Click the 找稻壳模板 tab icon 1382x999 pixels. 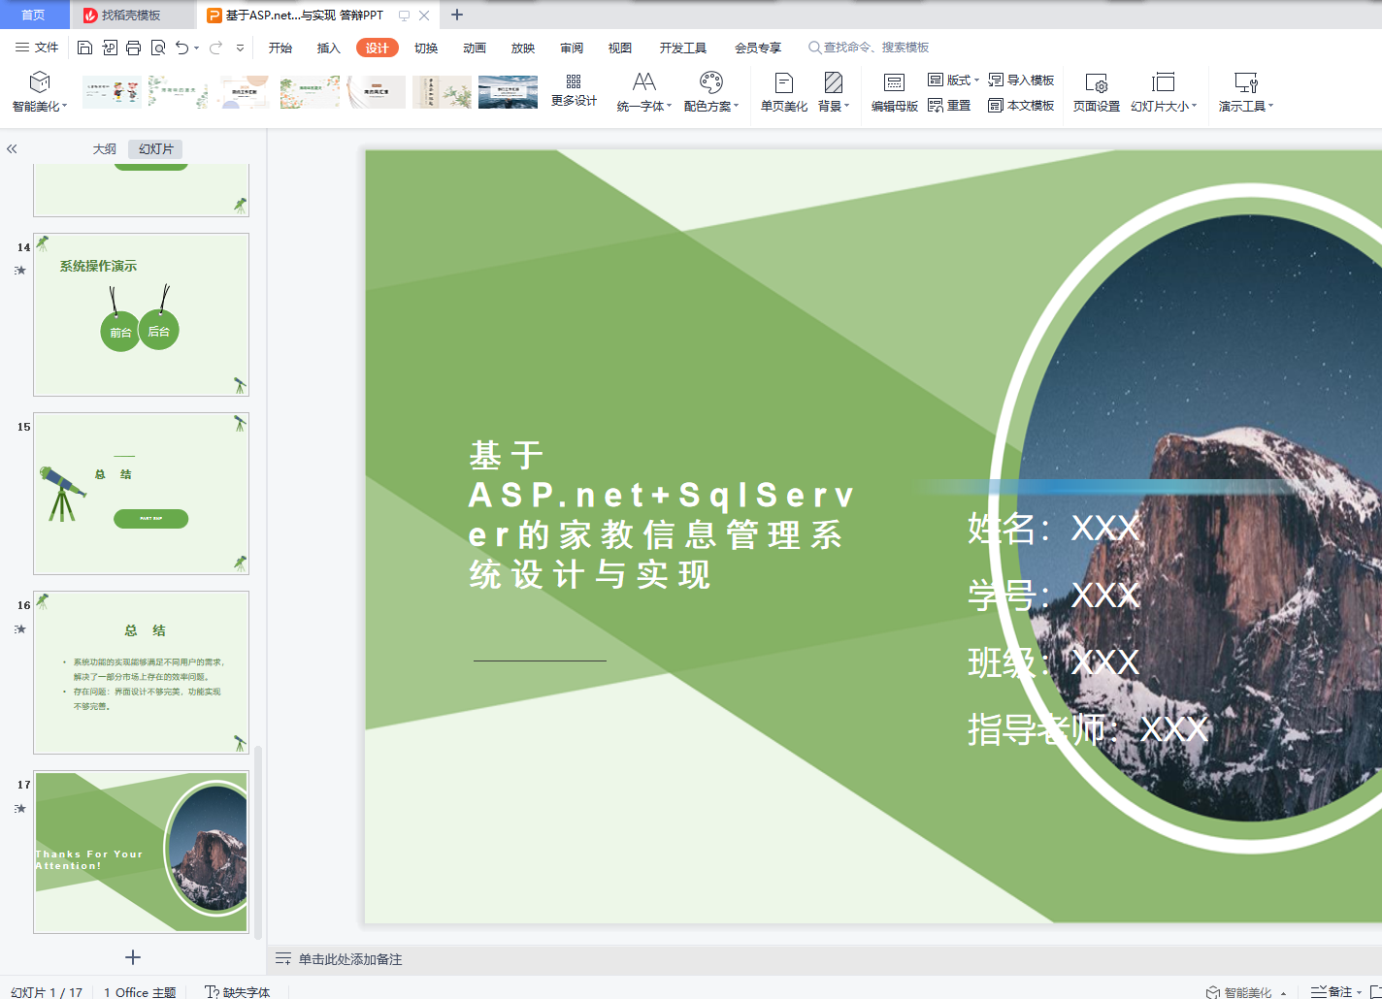[90, 16]
